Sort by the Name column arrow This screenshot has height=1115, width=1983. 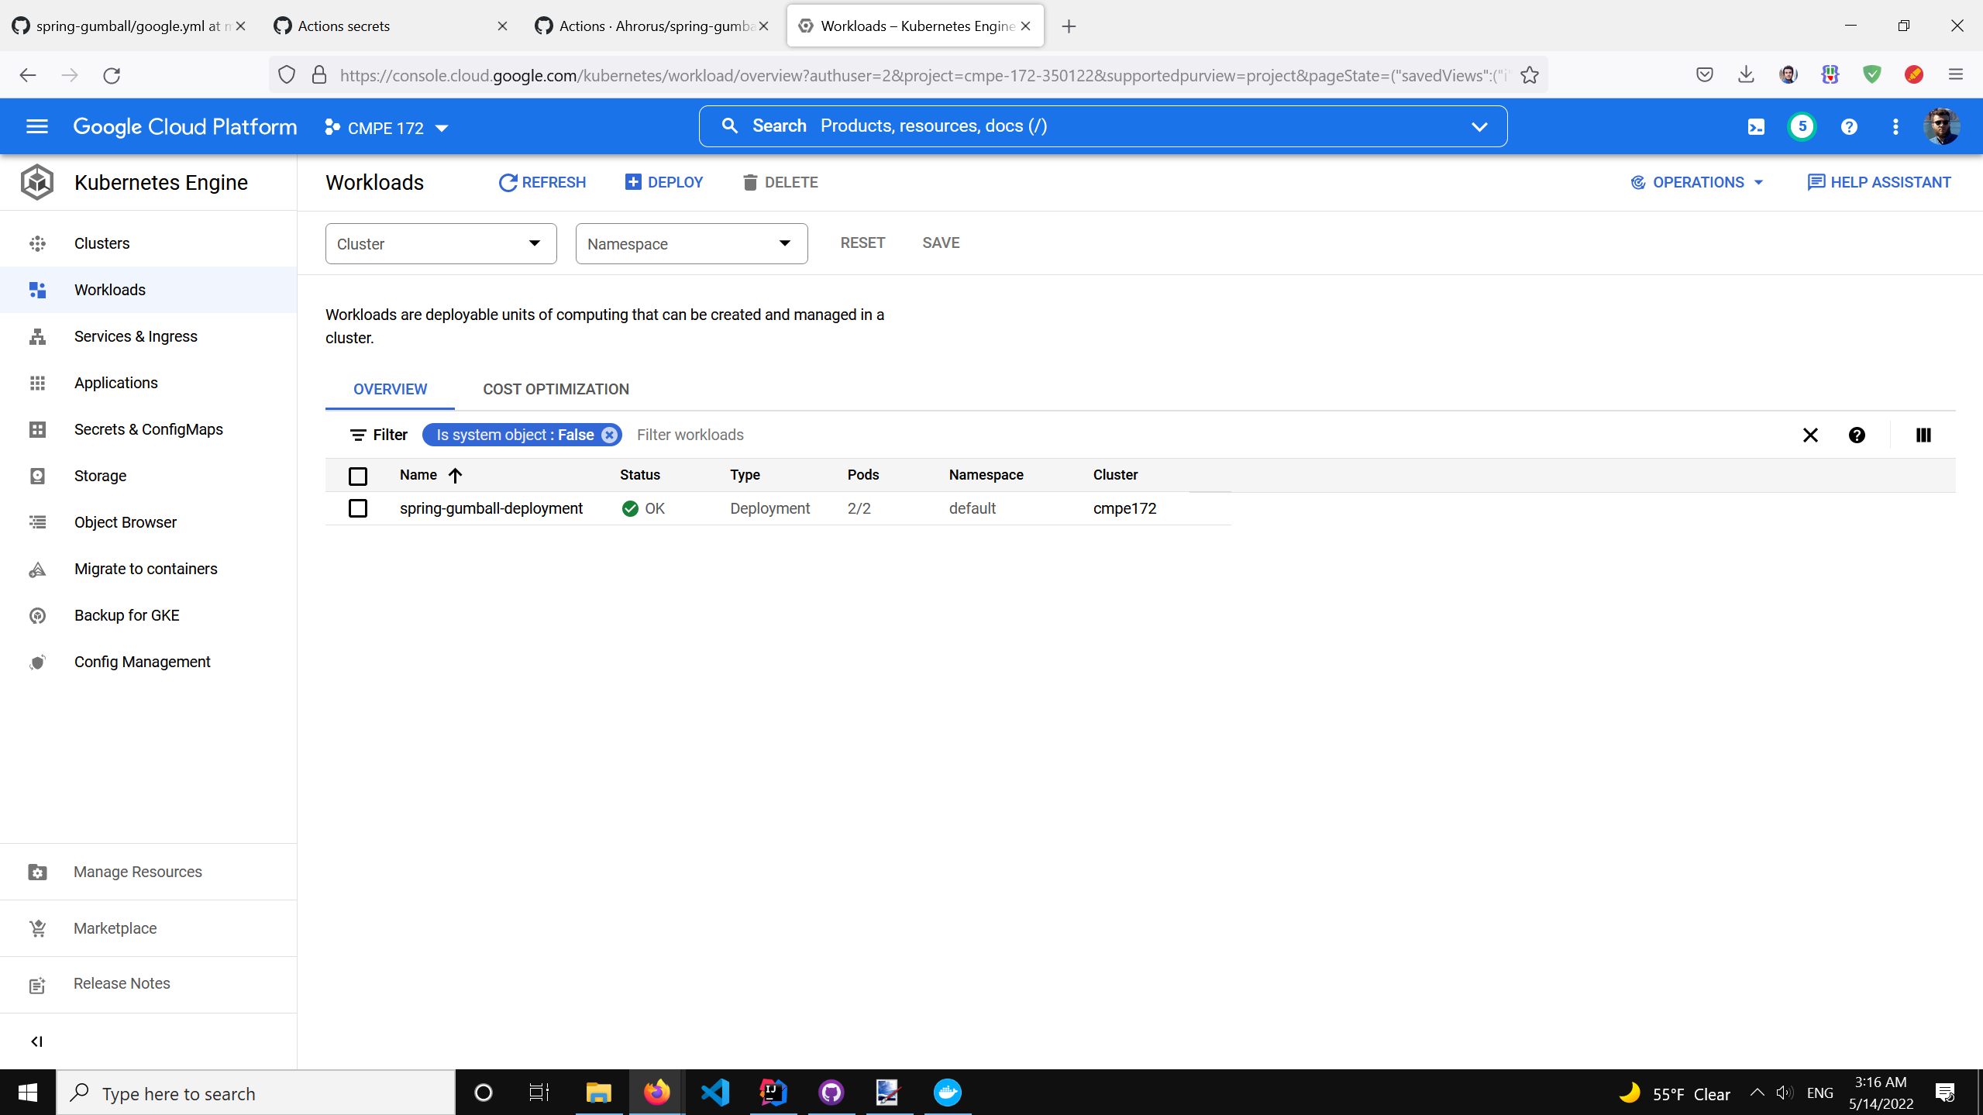coord(456,476)
